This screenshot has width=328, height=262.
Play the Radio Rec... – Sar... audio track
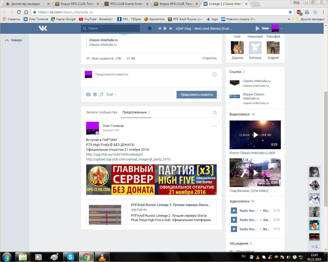click(x=234, y=220)
